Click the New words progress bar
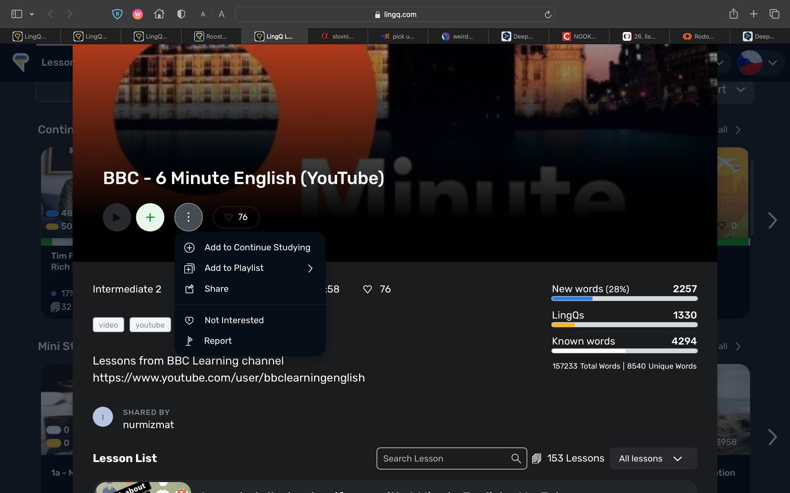 coord(624,299)
